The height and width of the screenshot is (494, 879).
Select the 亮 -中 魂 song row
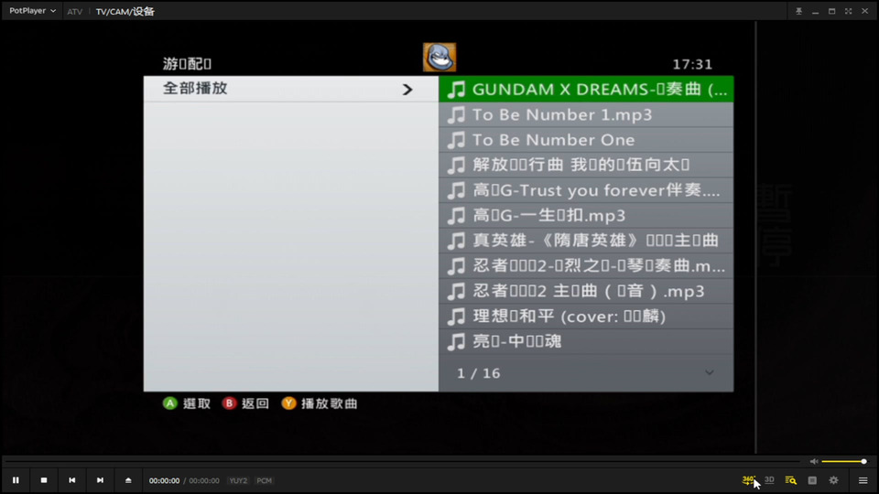[586, 341]
